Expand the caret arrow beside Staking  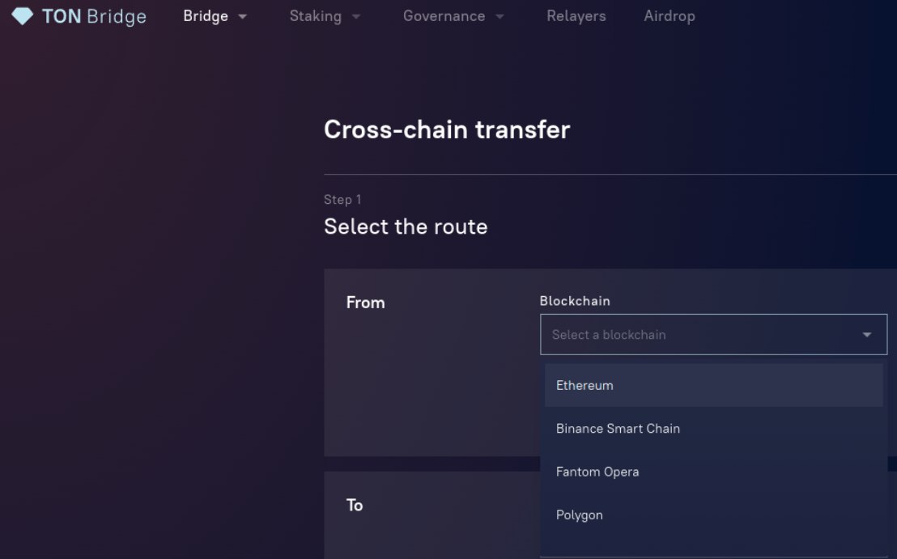point(356,17)
